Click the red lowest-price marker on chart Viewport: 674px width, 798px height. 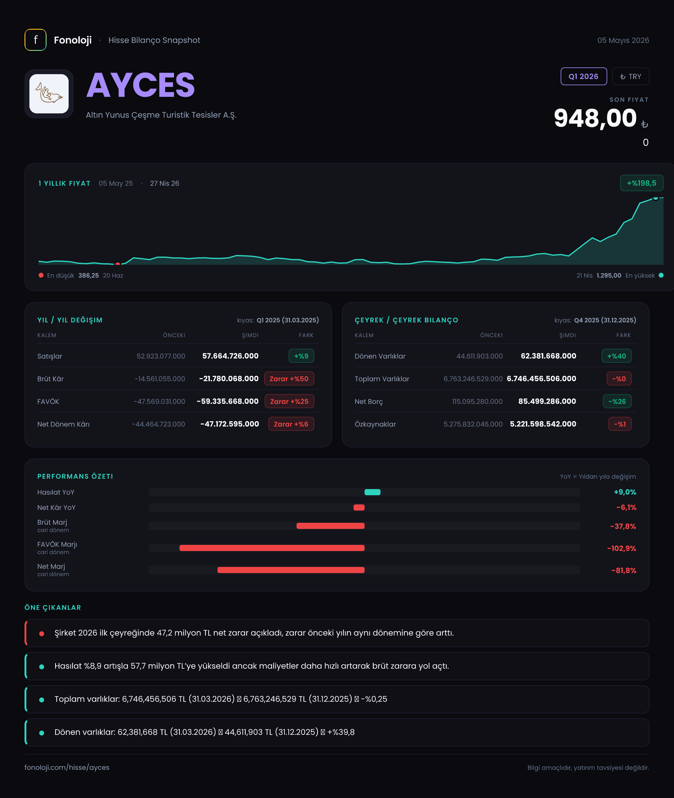tap(118, 264)
